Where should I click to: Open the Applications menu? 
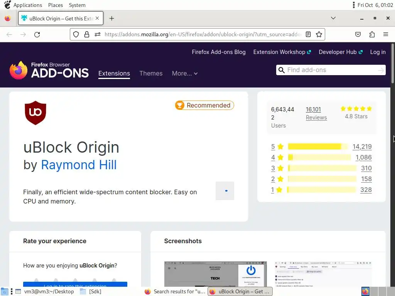pos(28,5)
